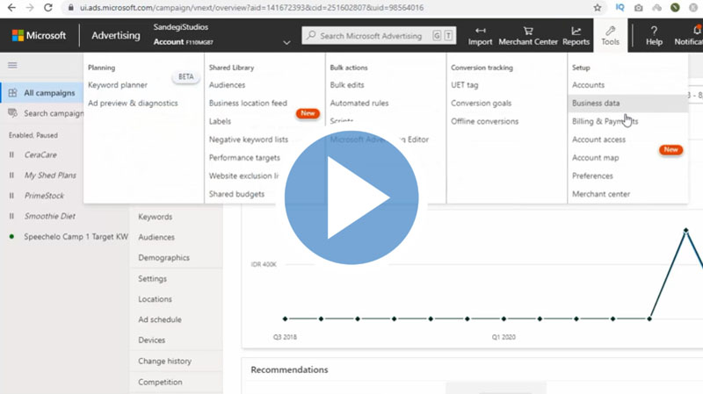The height and width of the screenshot is (394, 703).
Task: Open Keyword planner
Action: click(118, 84)
